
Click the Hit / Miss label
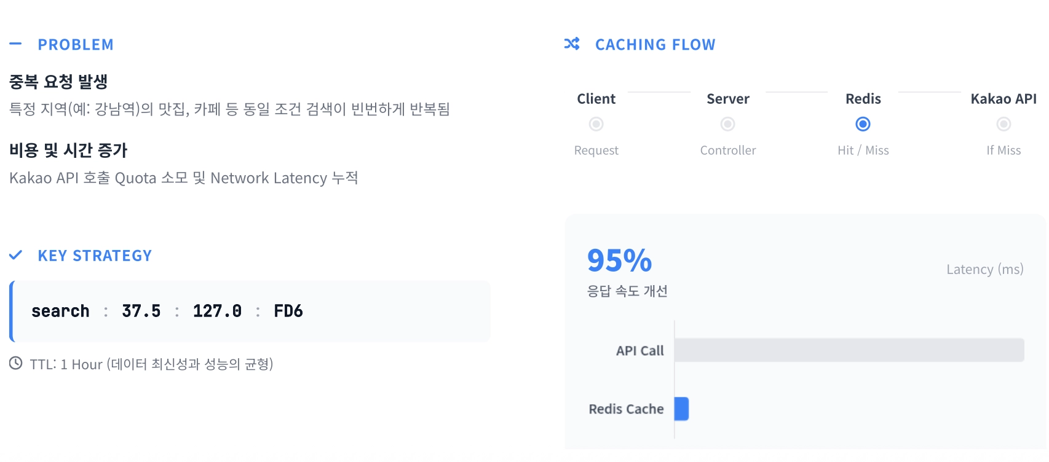[863, 151]
